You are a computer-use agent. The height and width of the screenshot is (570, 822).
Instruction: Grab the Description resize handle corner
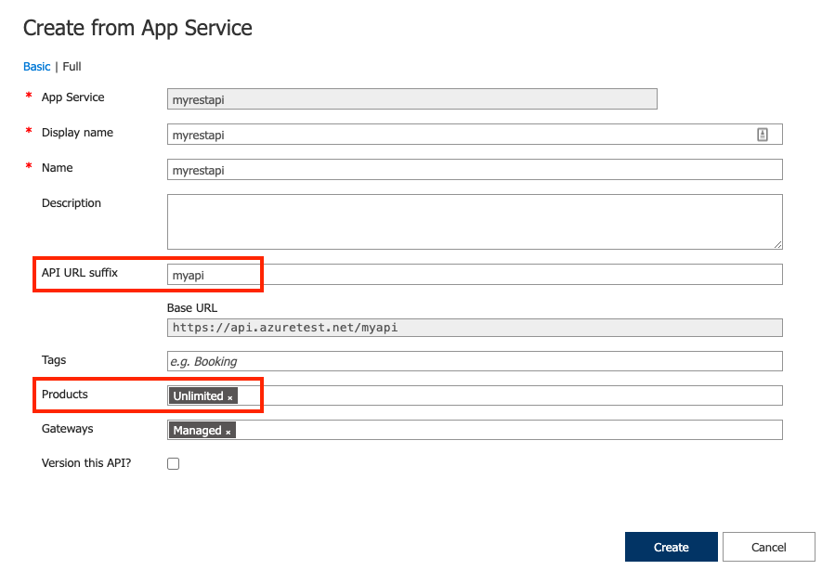[778, 245]
